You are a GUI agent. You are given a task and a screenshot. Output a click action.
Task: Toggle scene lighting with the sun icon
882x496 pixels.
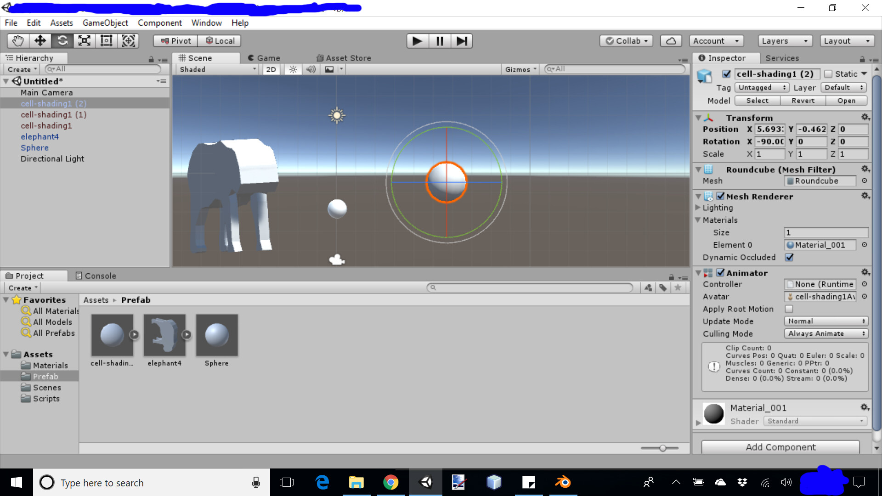(293, 69)
